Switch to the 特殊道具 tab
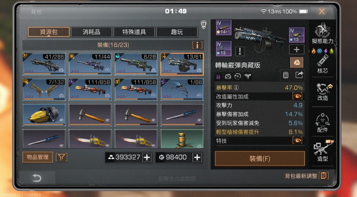Image resolution: width=357 pixels, height=197 pixels. tap(134, 32)
